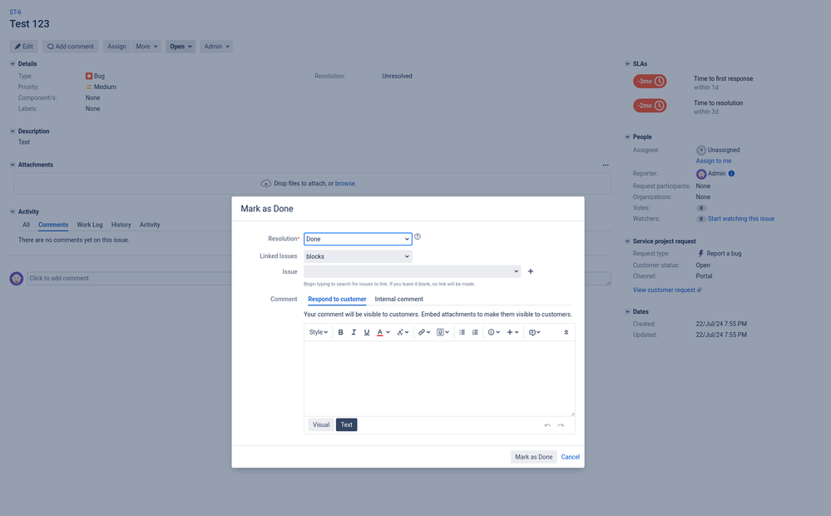Open the more text formatting menu

403,333
